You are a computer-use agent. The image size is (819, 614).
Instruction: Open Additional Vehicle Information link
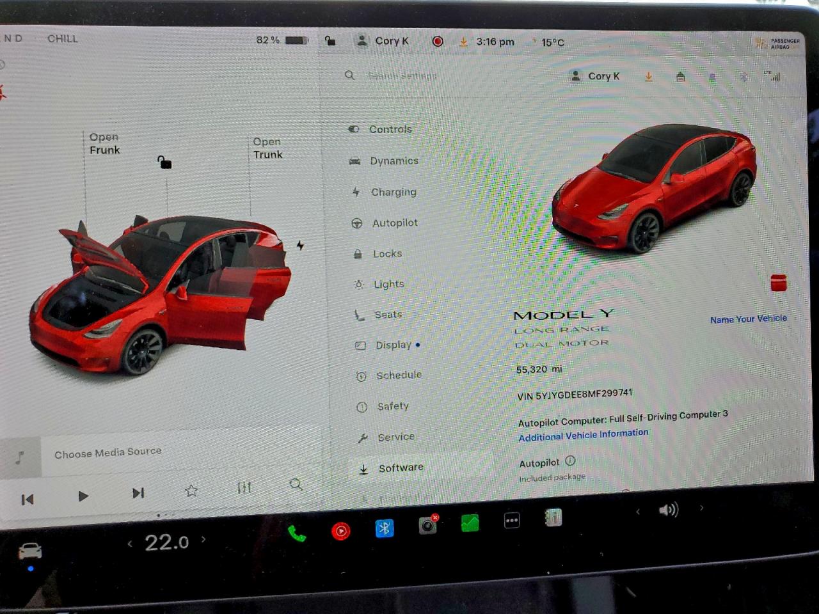click(x=583, y=435)
